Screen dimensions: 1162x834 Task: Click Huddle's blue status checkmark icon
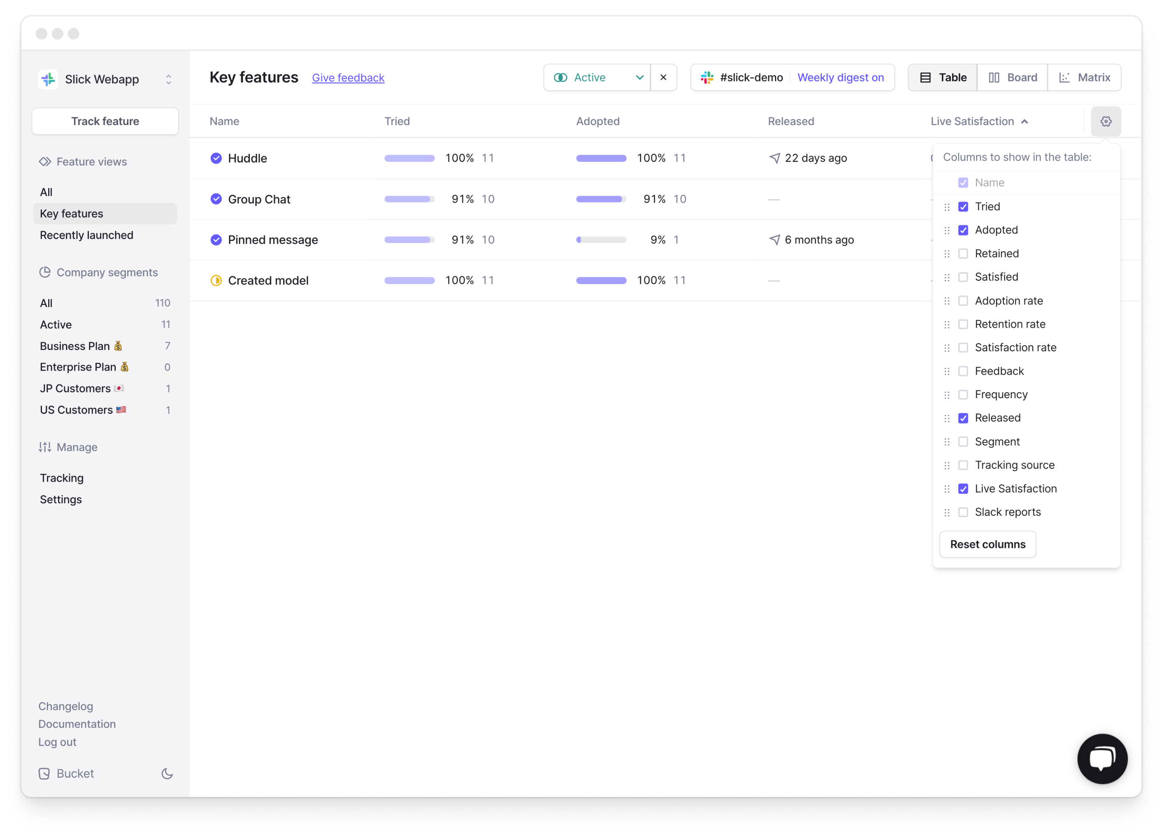click(216, 158)
